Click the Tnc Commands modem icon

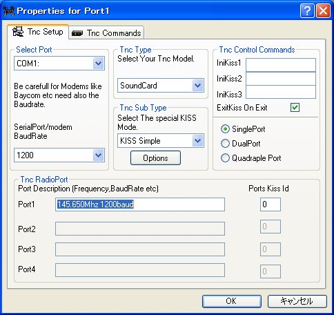(77, 33)
